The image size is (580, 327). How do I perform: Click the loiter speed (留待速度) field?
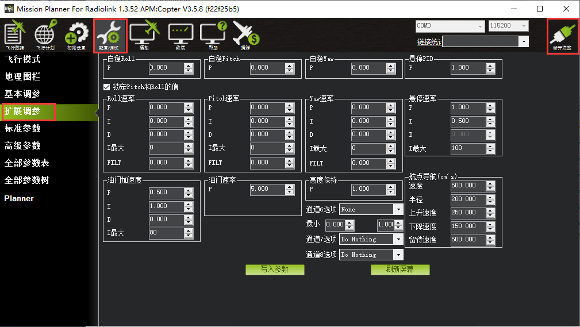tap(468, 240)
